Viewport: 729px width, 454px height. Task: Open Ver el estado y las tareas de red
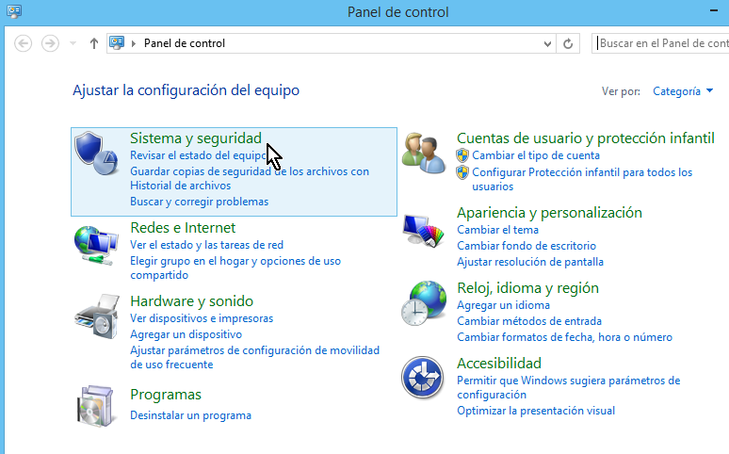click(206, 245)
